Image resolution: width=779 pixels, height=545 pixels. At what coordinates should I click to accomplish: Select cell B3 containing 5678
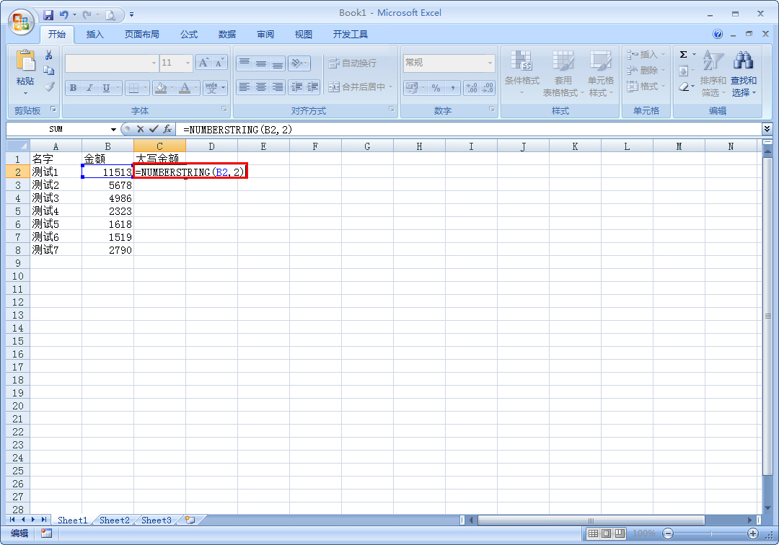107,185
